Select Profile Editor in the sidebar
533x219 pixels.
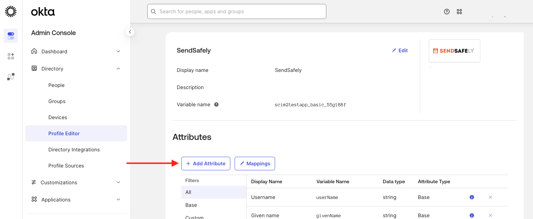(x=76, y=133)
